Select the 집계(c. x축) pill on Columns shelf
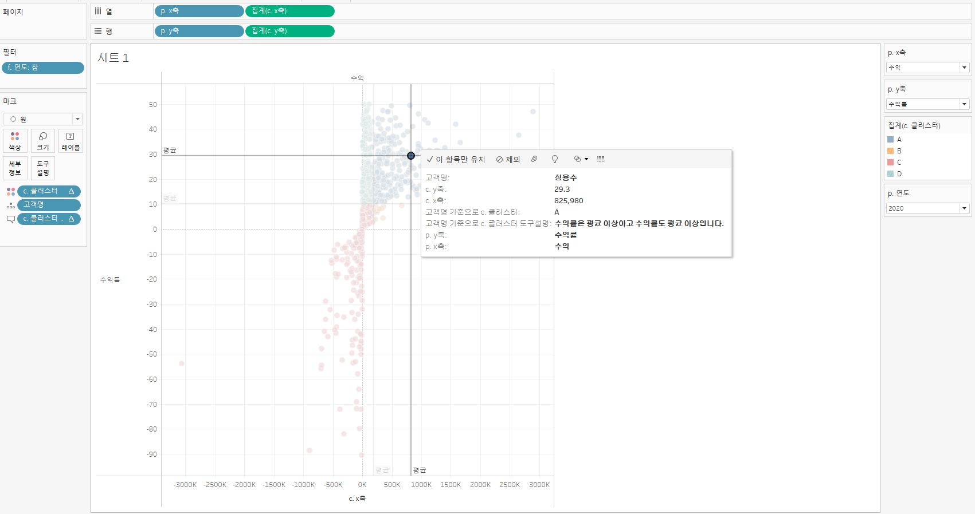 (290, 11)
